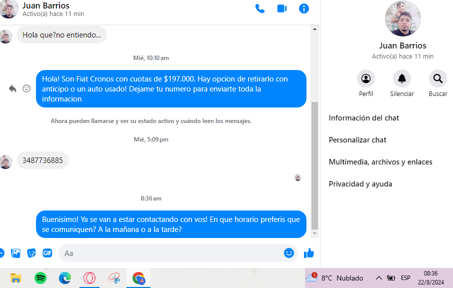
Task: Open Chrome from taskbar
Action: (138, 278)
